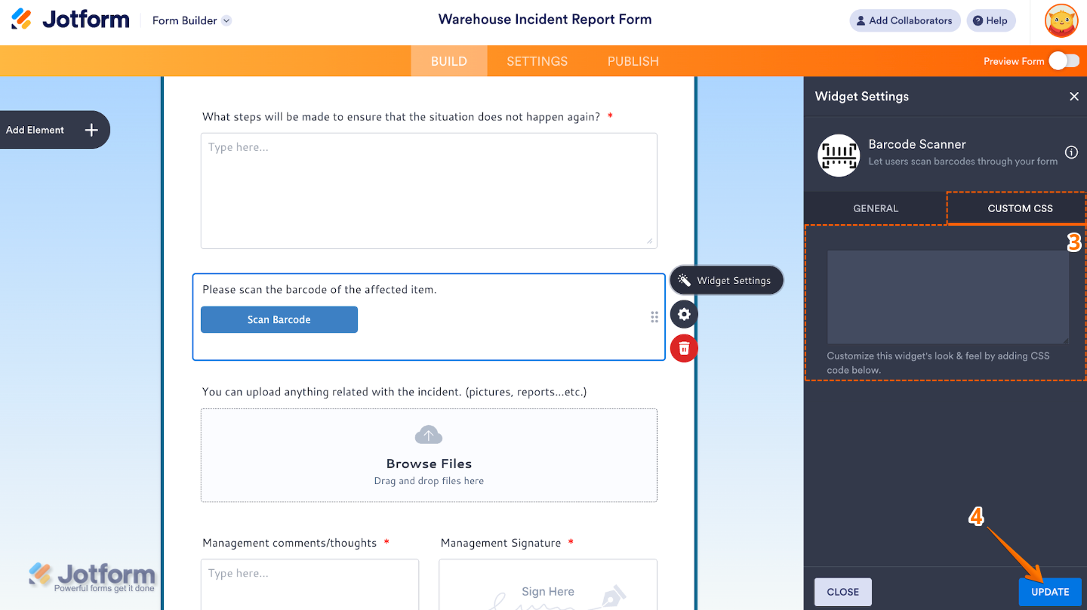Select the Custom CSS tab
Viewport: 1087px width, 610px height.
click(1019, 208)
